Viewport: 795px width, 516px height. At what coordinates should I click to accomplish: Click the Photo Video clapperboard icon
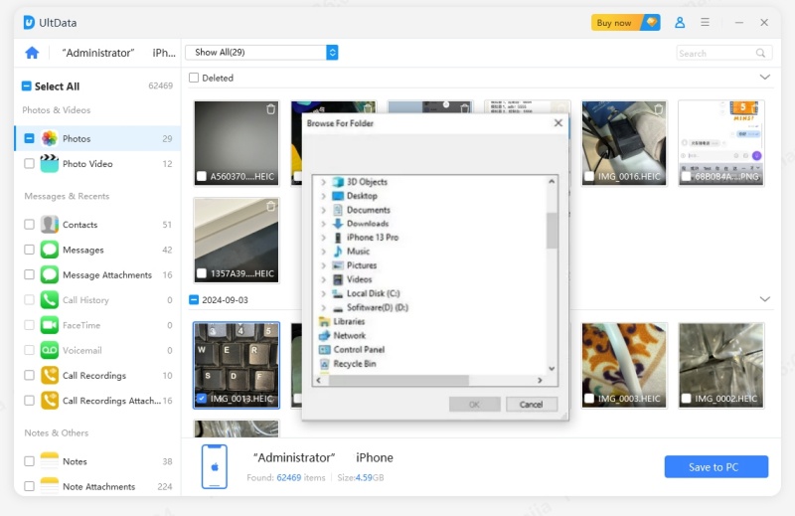coord(50,164)
